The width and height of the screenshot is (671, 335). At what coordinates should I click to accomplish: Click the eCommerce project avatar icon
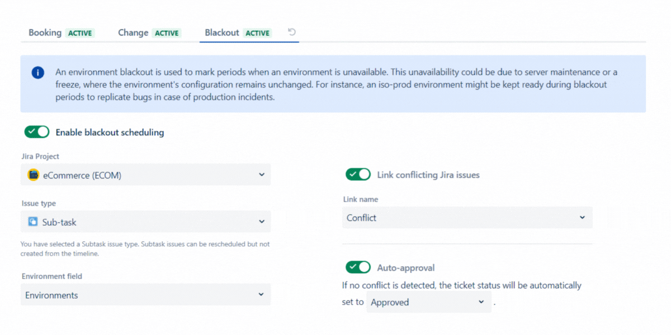point(33,174)
